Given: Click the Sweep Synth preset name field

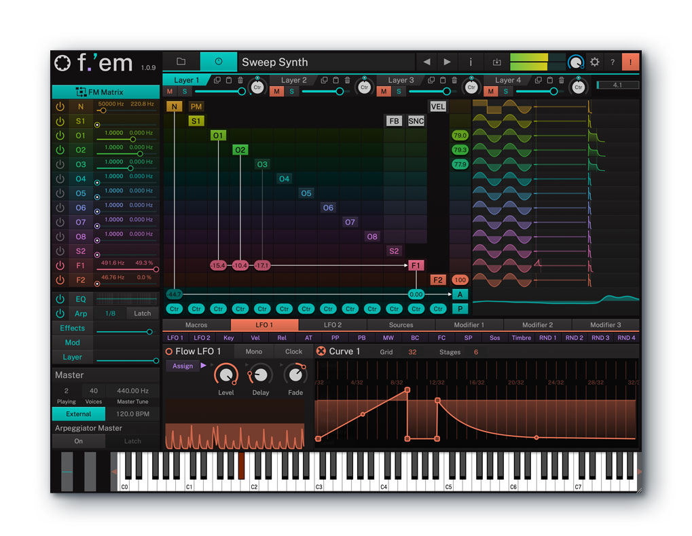Looking at the screenshot, I should pyautogui.click(x=327, y=62).
